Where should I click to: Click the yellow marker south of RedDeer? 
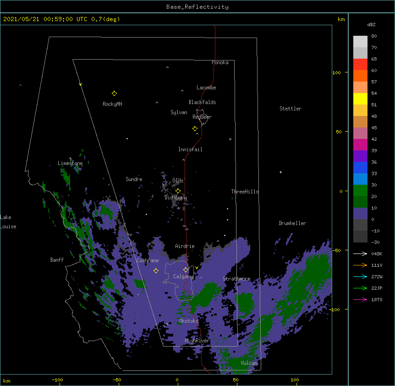pyautogui.click(x=195, y=129)
